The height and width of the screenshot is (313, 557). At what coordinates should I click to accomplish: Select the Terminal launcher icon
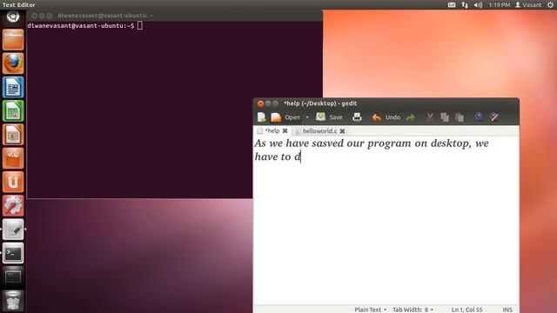click(x=13, y=253)
